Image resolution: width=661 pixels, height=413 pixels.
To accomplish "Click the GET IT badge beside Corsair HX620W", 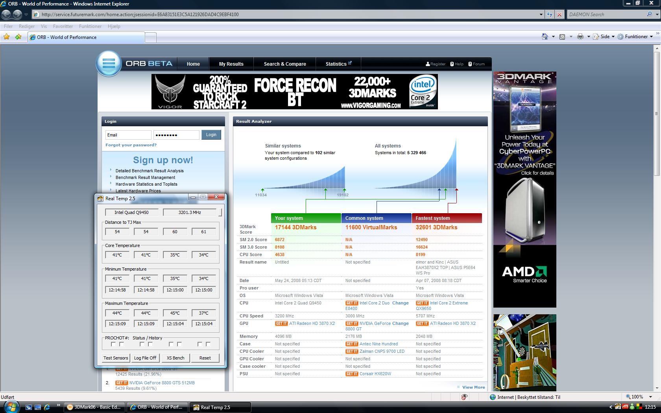I will click(352, 374).
